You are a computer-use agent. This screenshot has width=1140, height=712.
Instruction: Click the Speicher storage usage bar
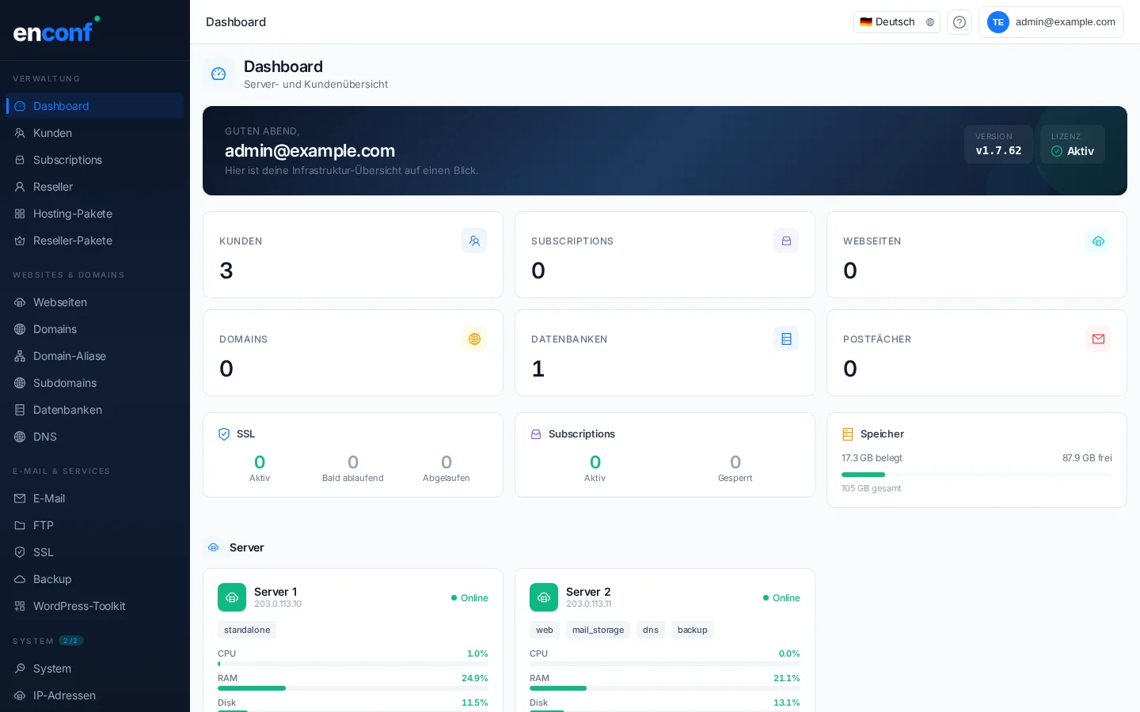point(976,475)
